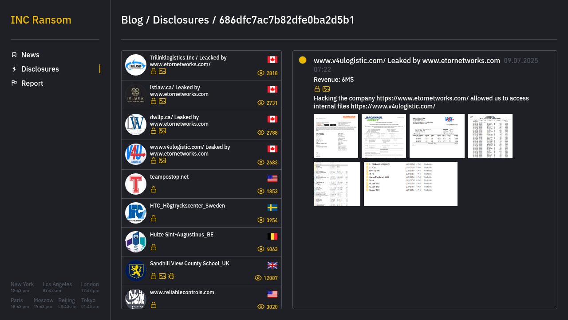Open the Disclosures menu item
This screenshot has height=320, width=568.
[40, 69]
